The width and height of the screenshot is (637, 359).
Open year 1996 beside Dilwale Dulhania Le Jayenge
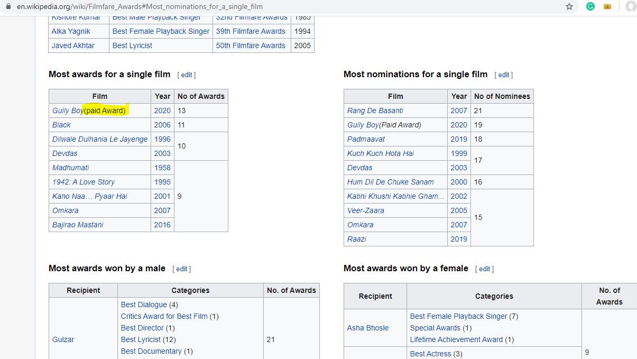(162, 139)
